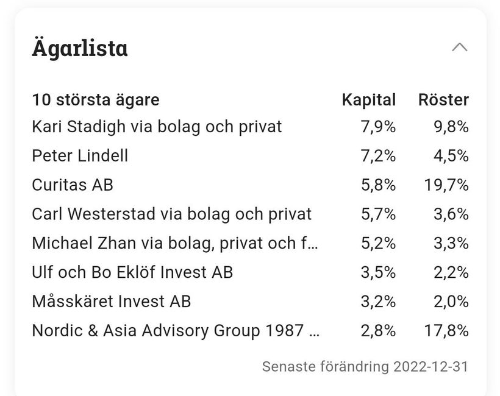Click Peter Lindell's 7,2% capital value
The height and width of the screenshot is (396, 500).
point(378,156)
